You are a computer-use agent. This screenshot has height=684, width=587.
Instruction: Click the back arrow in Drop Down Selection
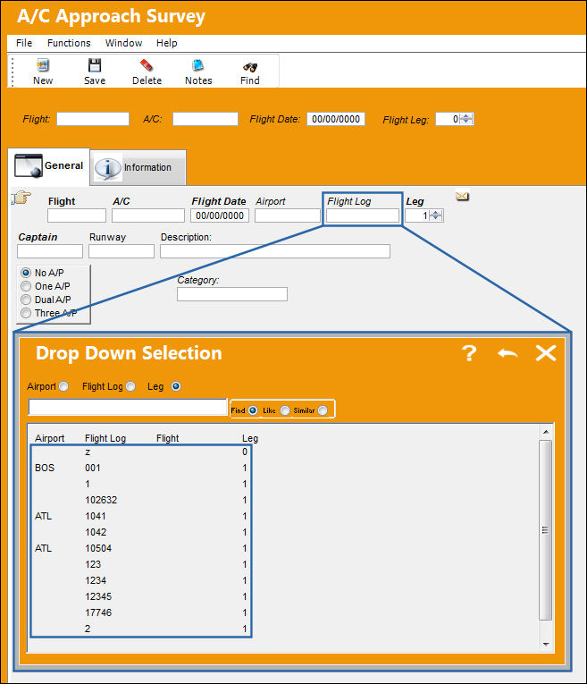tap(507, 353)
